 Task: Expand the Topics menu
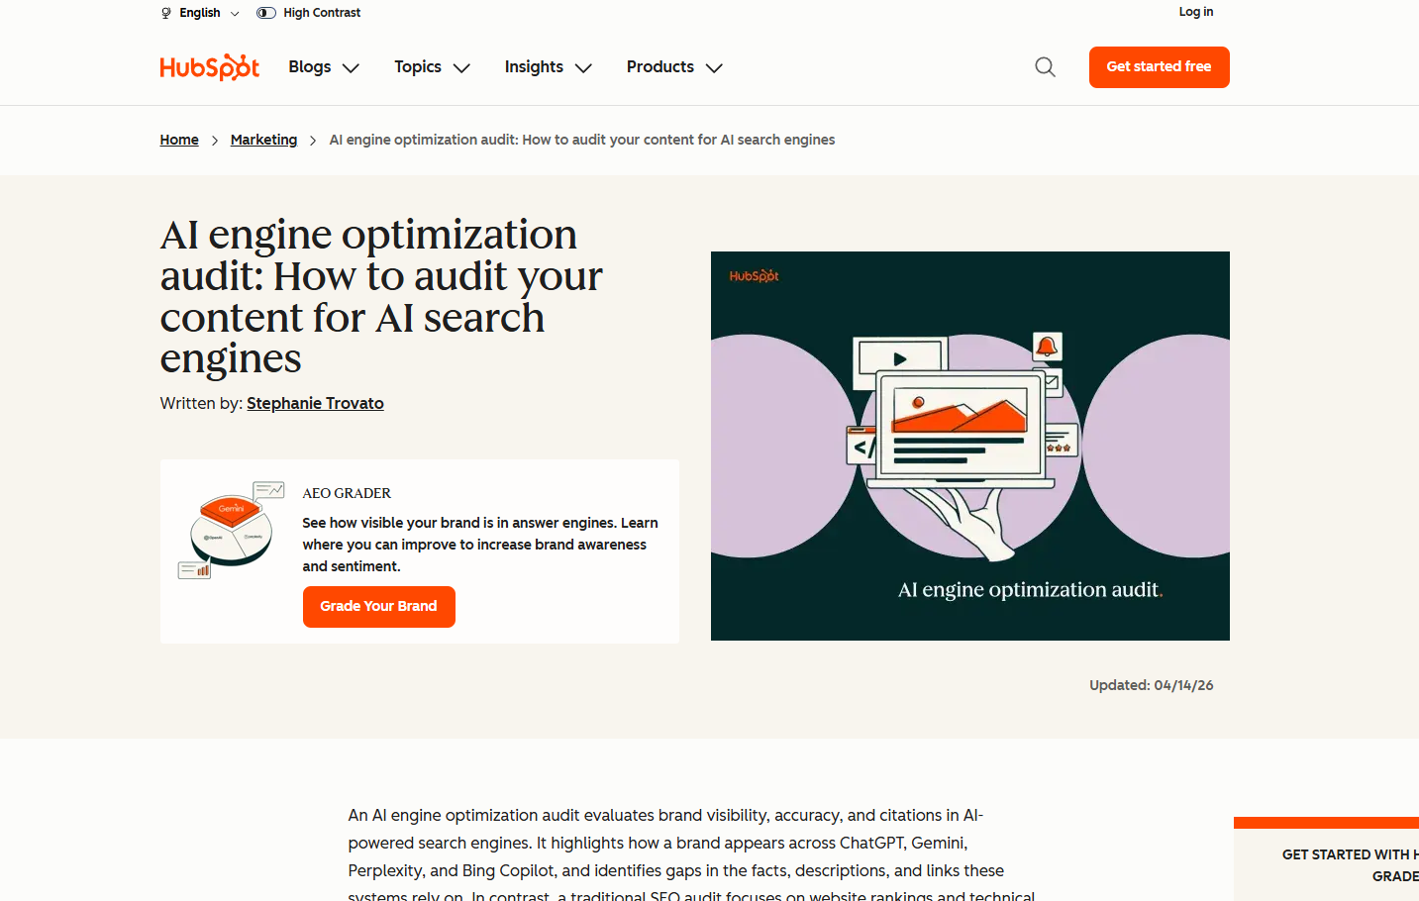432,67
